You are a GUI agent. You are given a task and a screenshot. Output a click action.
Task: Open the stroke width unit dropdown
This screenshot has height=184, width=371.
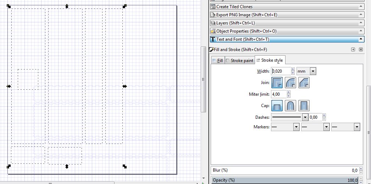[x=313, y=71]
